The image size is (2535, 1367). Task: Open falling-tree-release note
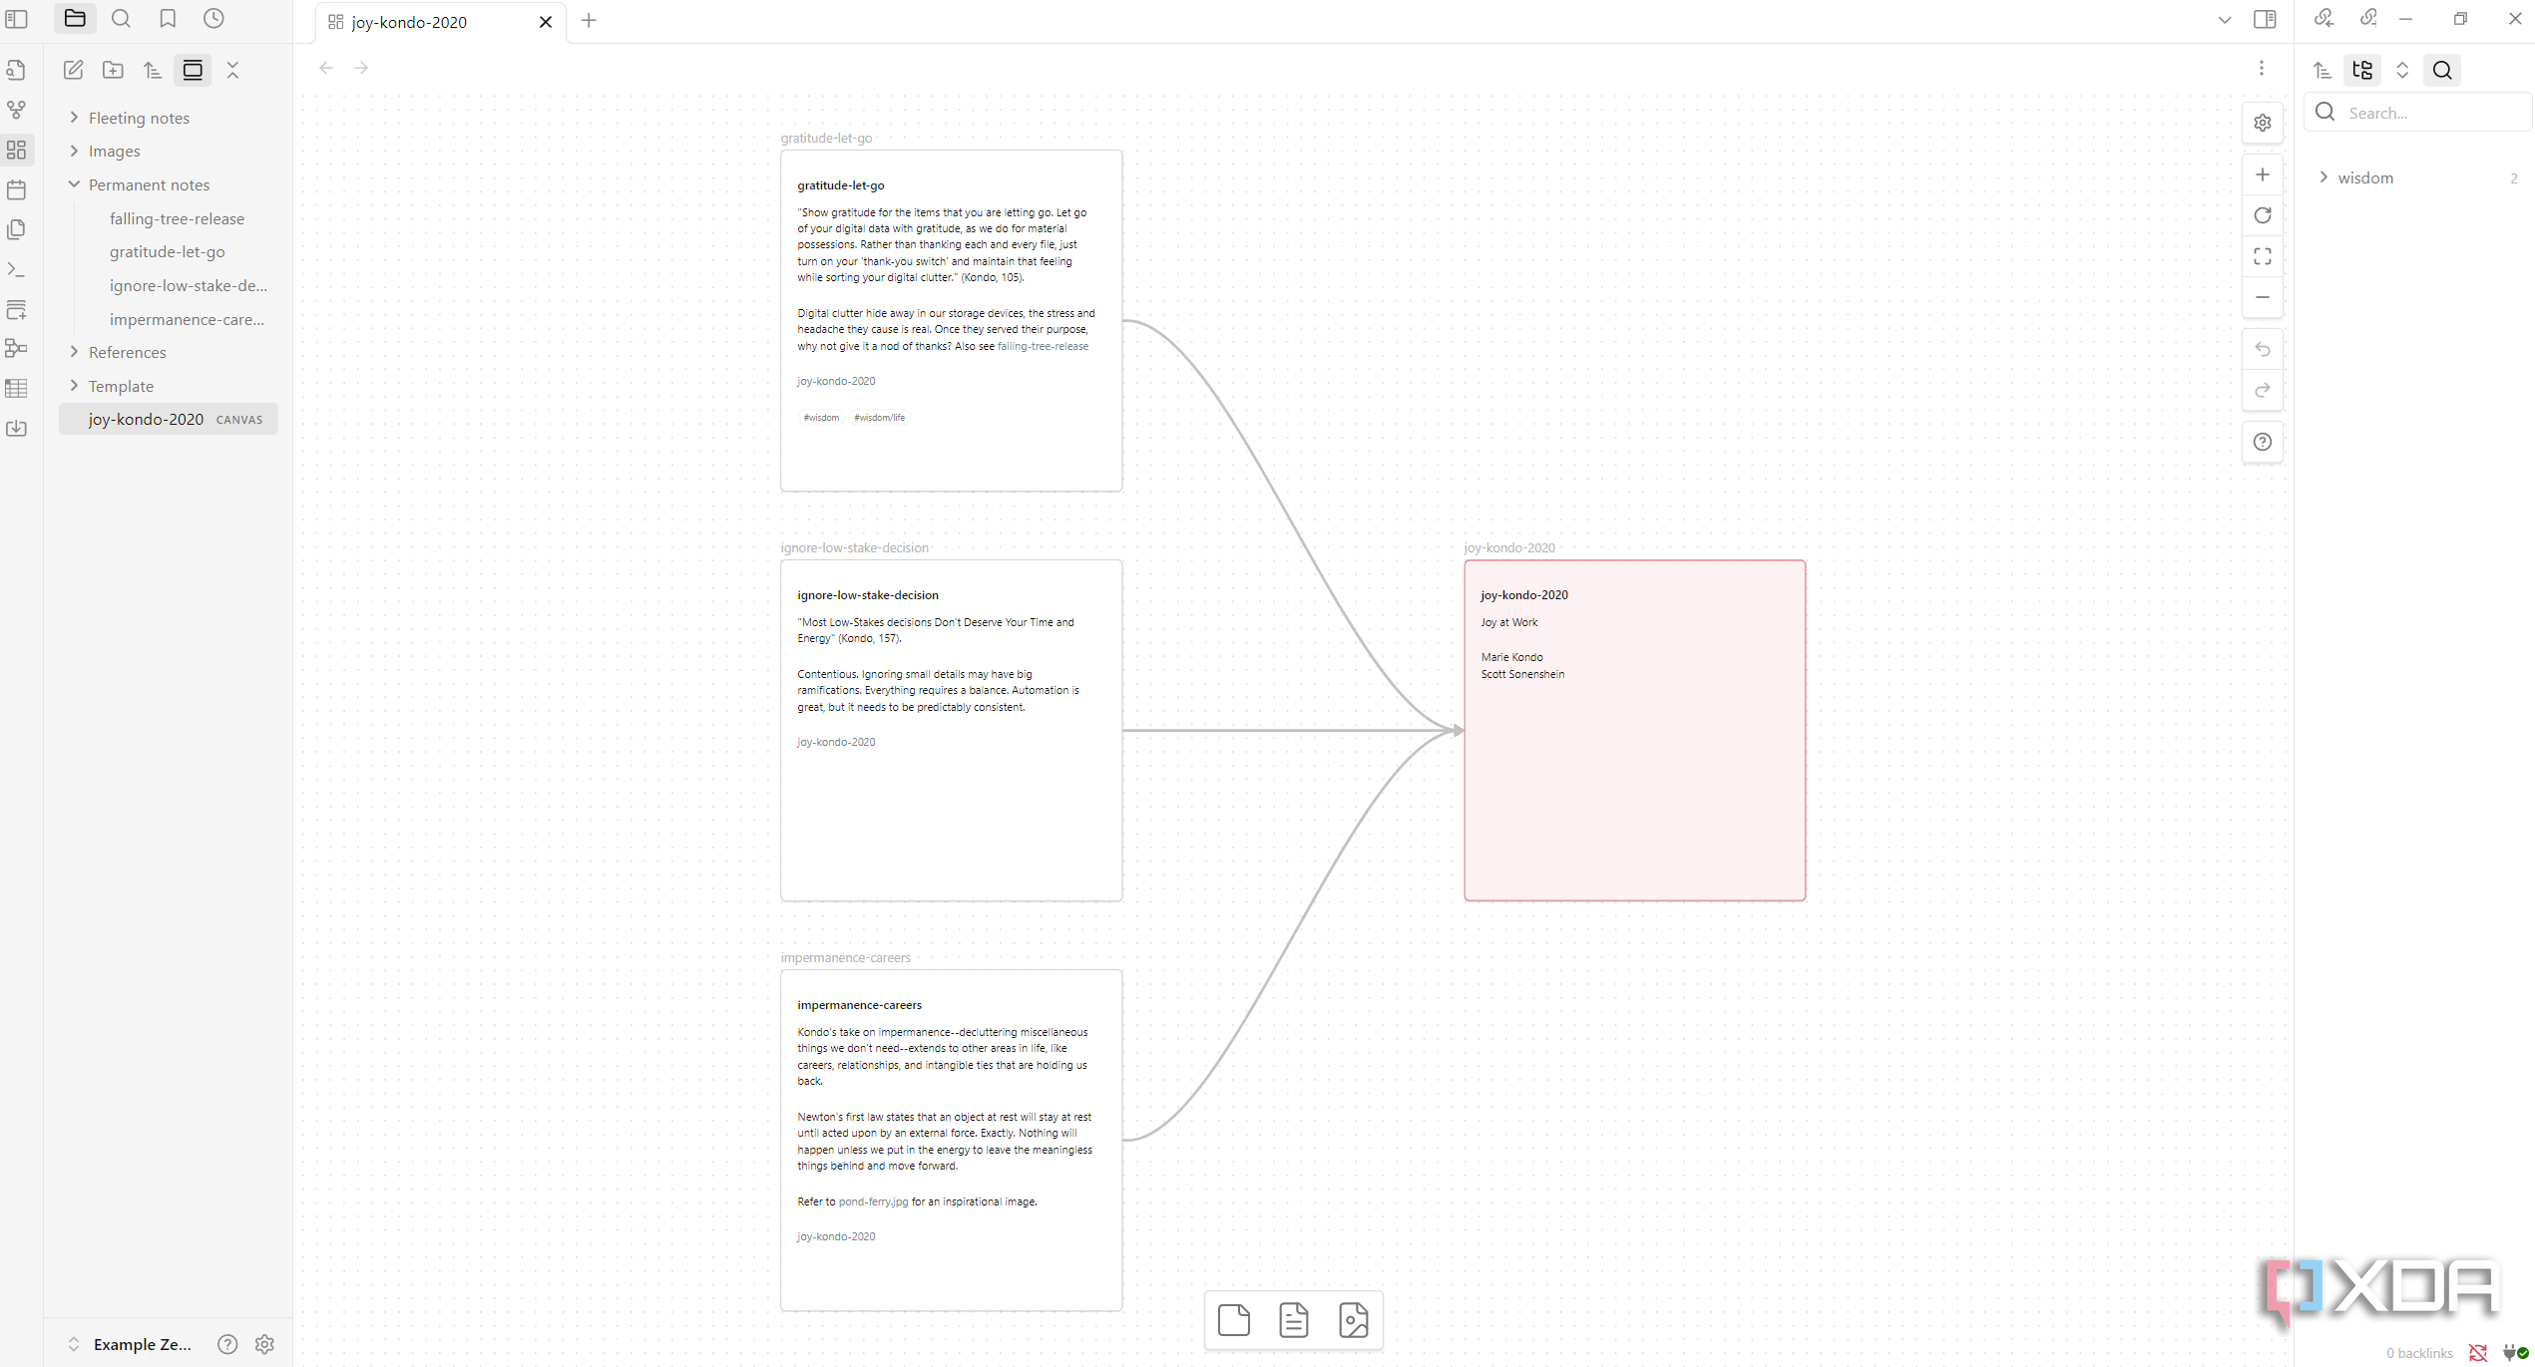point(177,218)
